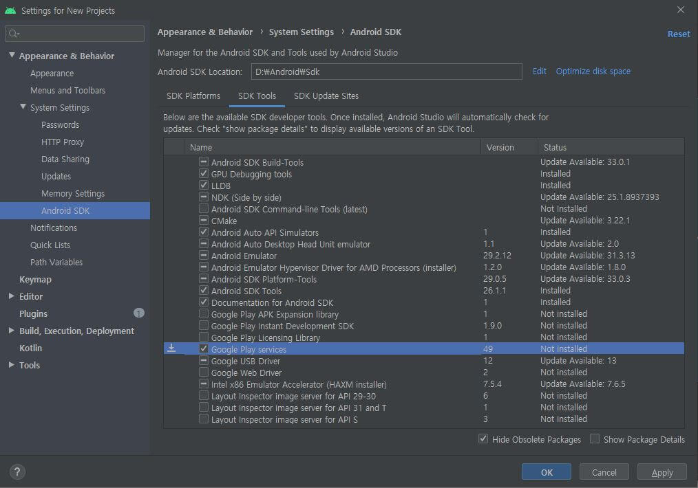Enable Show Package Details checkbox
698x488 pixels.
point(595,439)
